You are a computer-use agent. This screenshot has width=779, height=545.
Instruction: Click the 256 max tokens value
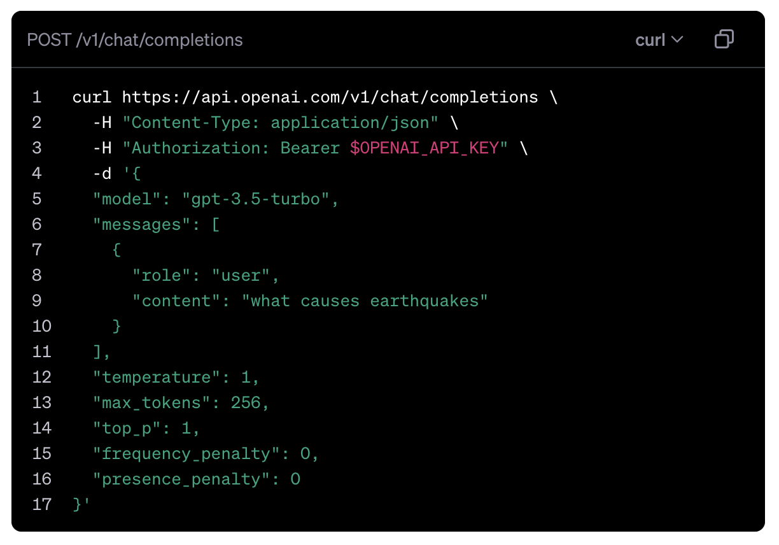(245, 403)
